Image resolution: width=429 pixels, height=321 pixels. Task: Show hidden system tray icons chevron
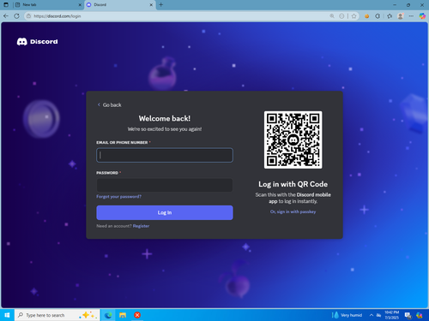tap(372, 315)
